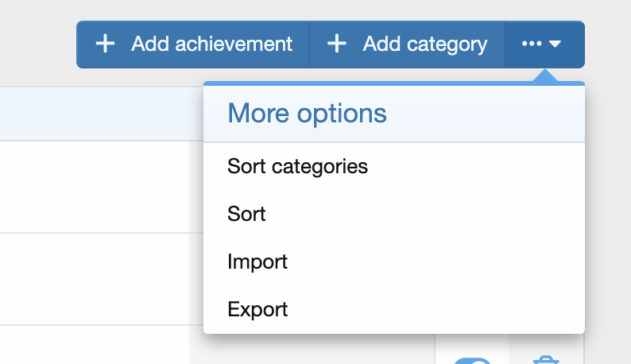Select the Sort menu entry
This screenshot has width=631, height=364.
tap(246, 215)
